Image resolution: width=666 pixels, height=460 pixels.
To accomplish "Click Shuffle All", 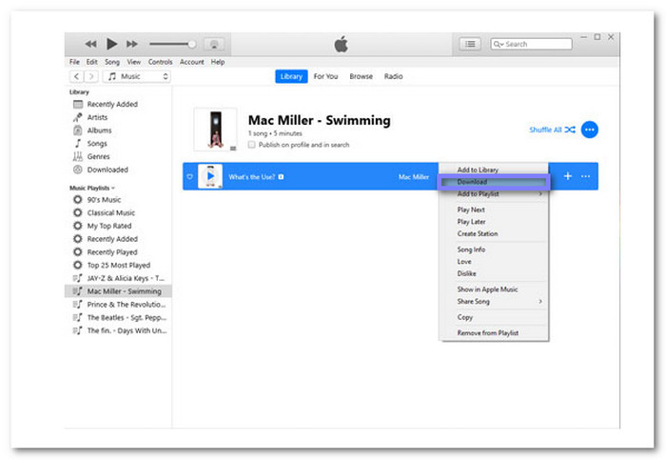I will [552, 130].
